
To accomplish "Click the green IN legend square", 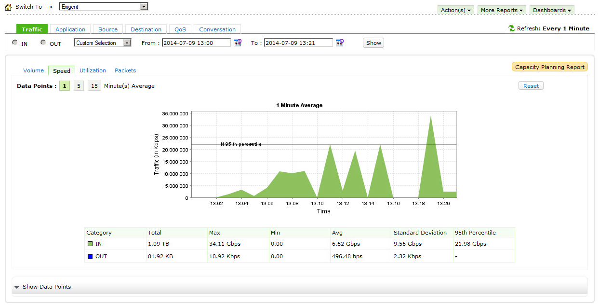I will pos(90,244).
